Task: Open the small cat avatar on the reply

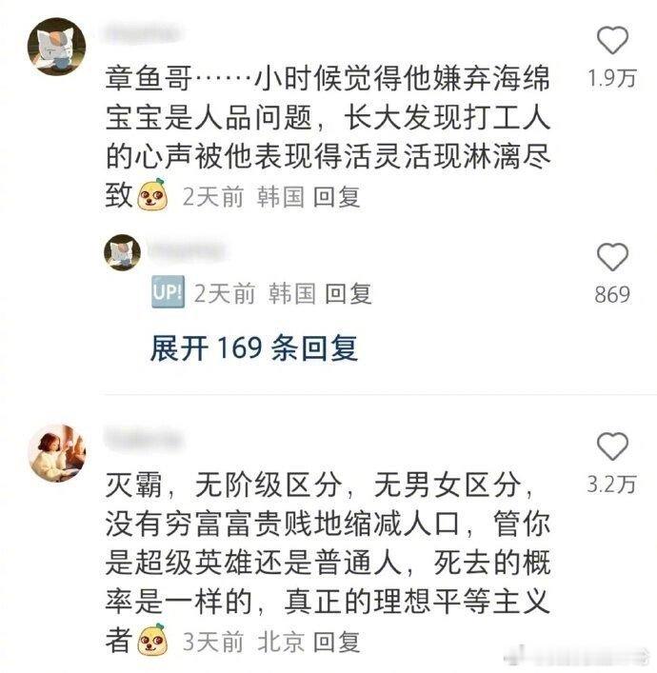Action: click(123, 252)
